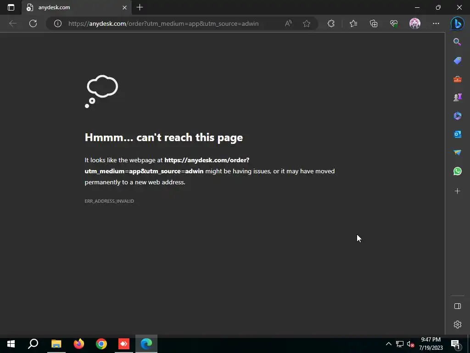This screenshot has width=470, height=353.
Task: Open a new tab with plus button
Action: (x=140, y=7)
